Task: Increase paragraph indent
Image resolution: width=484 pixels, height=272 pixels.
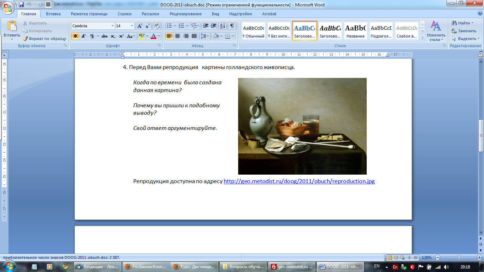Action: click(x=213, y=26)
